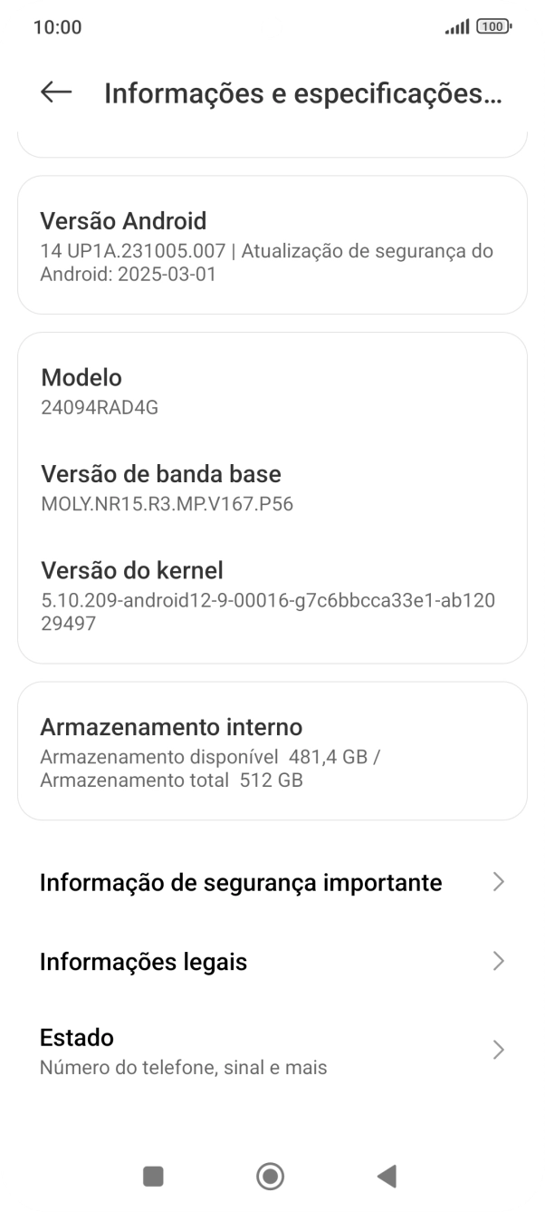The height and width of the screenshot is (1212, 545).
Task: Tap the signal strength indicator
Action: click(x=456, y=26)
